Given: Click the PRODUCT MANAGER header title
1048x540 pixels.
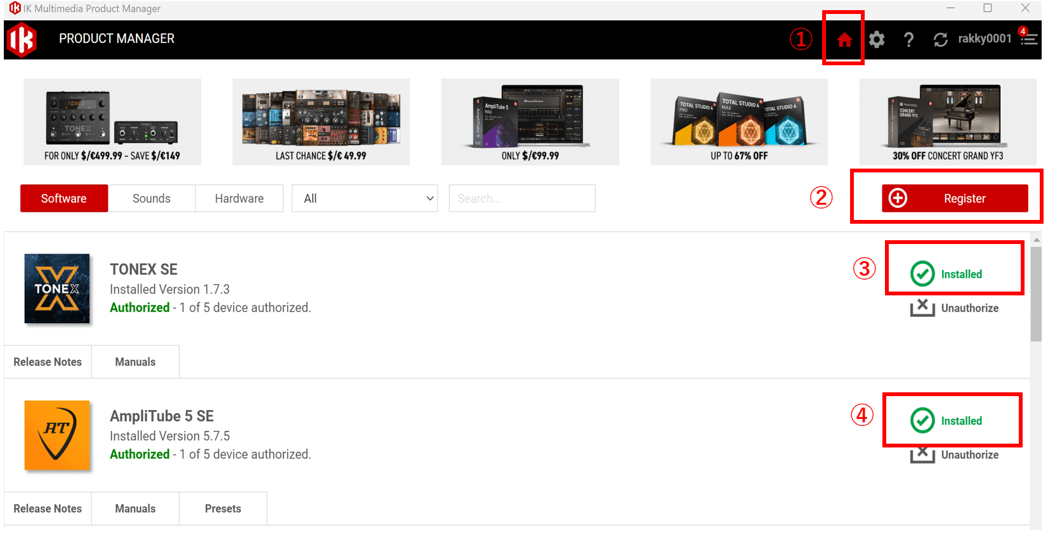Looking at the screenshot, I should [117, 39].
